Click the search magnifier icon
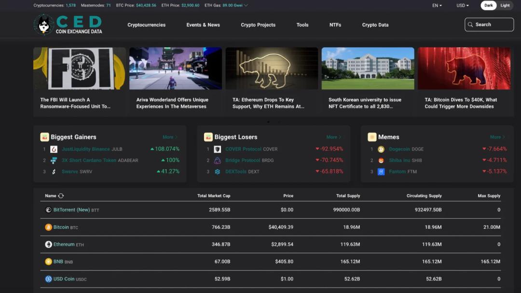Image resolution: width=521 pixels, height=293 pixels. pos(470,25)
